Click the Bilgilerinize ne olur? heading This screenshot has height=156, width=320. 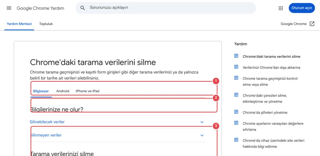tap(57, 110)
